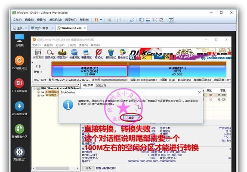Open DiskGenius 分区(P) menu
Viewport: 247px width, 172px height.
(x=60, y=45)
